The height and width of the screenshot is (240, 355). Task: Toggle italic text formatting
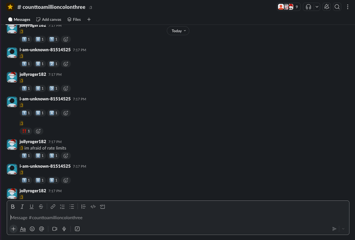pyautogui.click(x=22, y=207)
